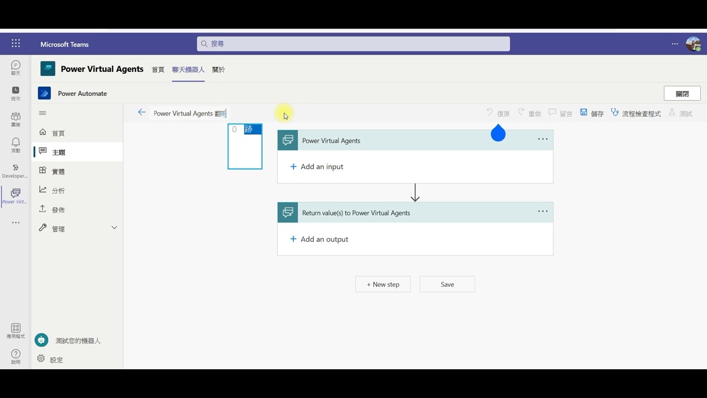Open the Return value(s) card ellipsis menu
This screenshot has width=707, height=398.
coord(543,211)
